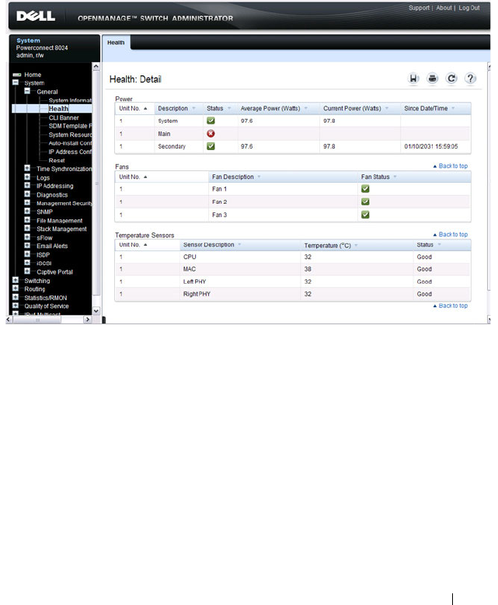Click navigation horizontal scroll left arrow
498x605 pixels.
[x=9, y=320]
